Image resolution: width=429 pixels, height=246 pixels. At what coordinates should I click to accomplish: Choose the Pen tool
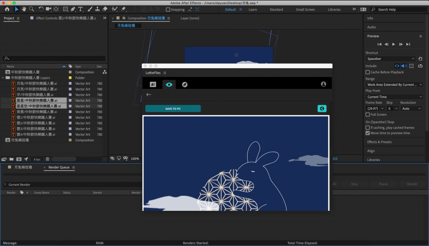(x=73, y=9)
